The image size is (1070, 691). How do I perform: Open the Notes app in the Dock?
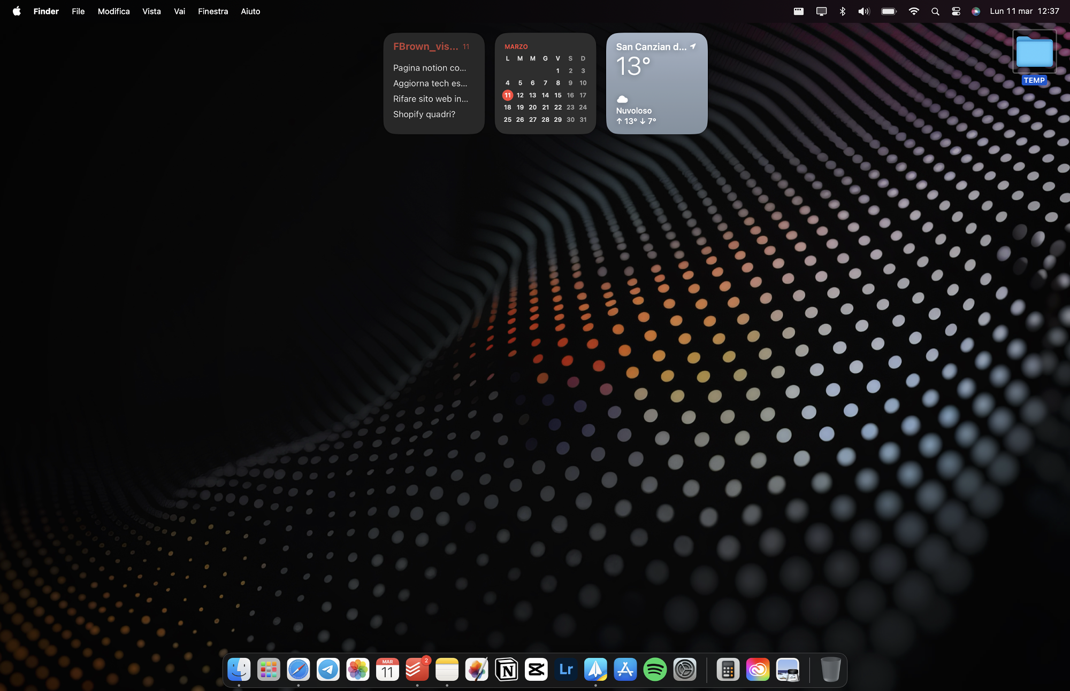(x=447, y=669)
